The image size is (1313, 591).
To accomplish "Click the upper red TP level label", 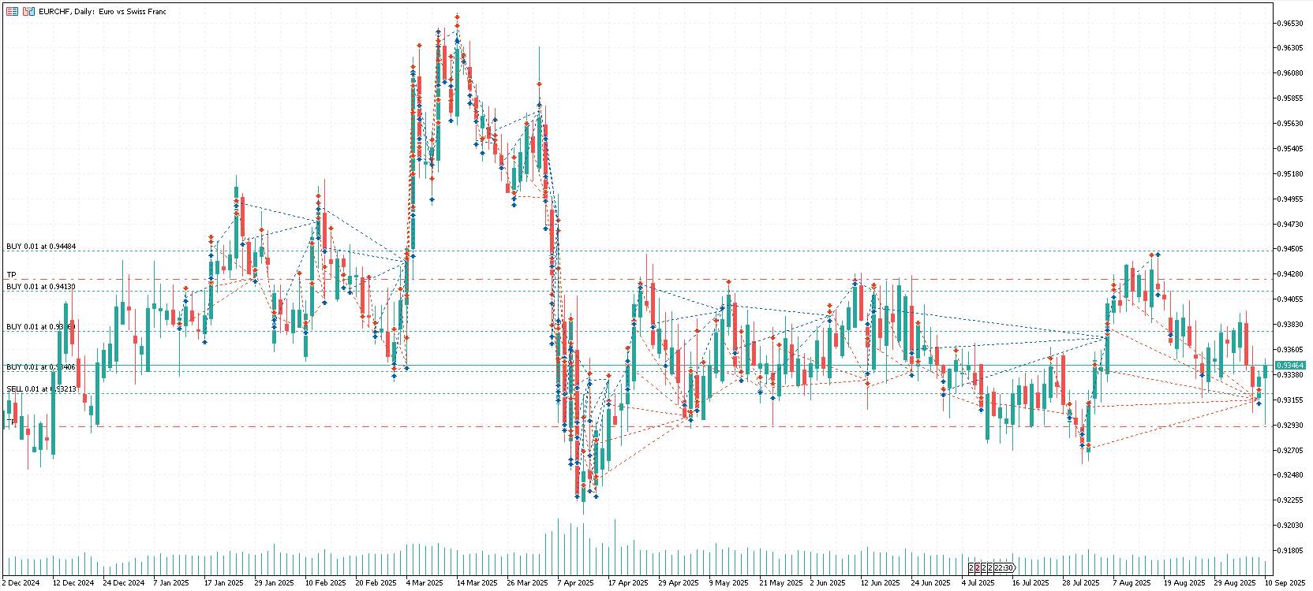I will click(x=11, y=275).
